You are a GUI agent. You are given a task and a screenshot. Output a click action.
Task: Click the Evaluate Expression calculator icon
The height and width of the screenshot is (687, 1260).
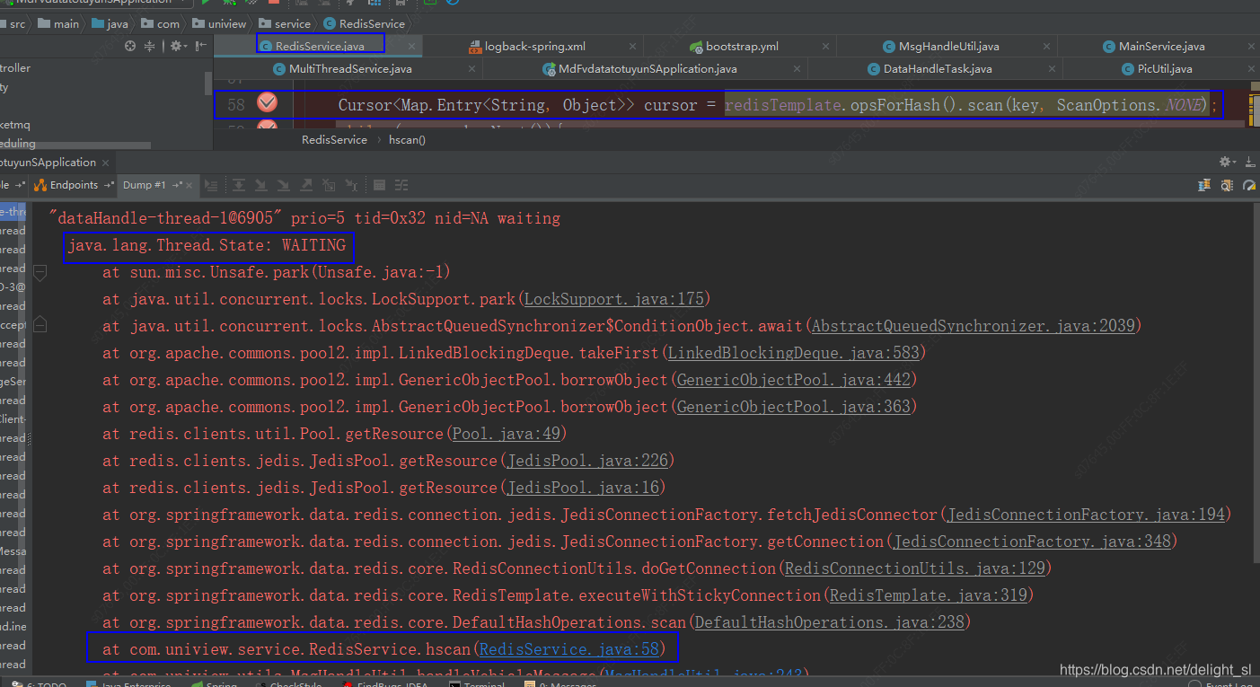[379, 185]
